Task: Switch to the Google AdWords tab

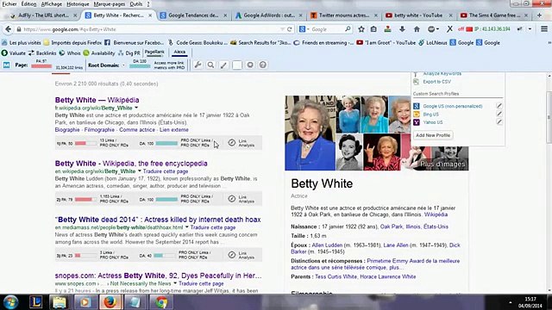Action: click(269, 15)
